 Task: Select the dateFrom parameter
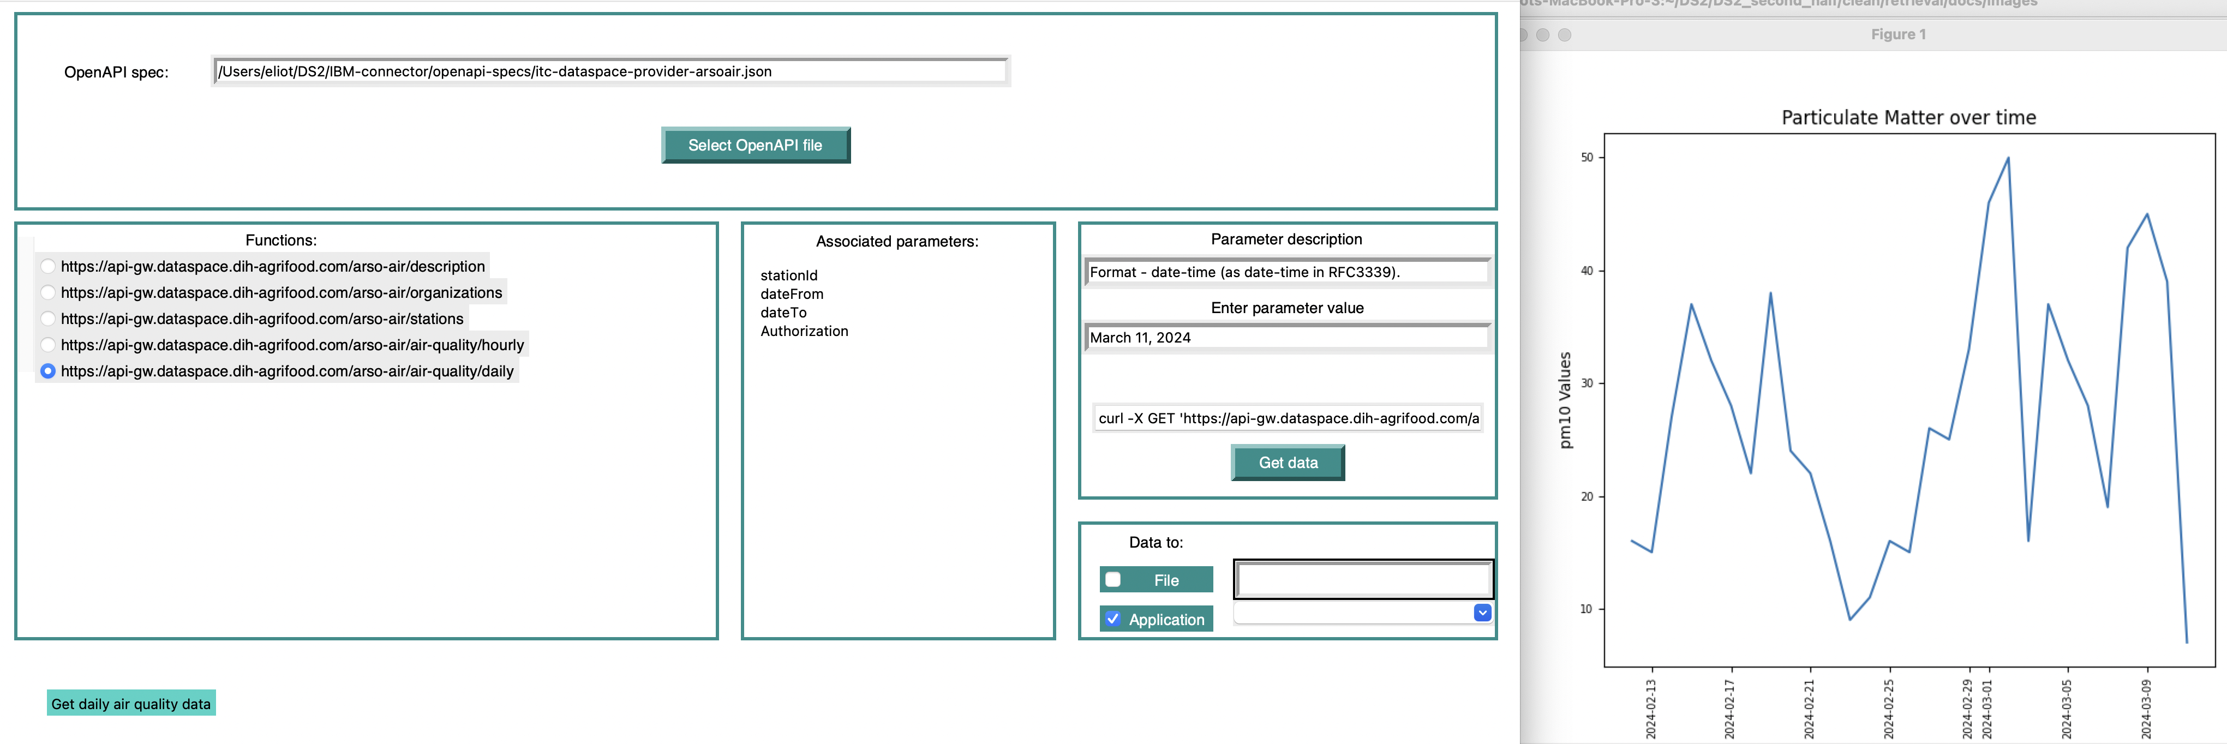click(x=791, y=294)
